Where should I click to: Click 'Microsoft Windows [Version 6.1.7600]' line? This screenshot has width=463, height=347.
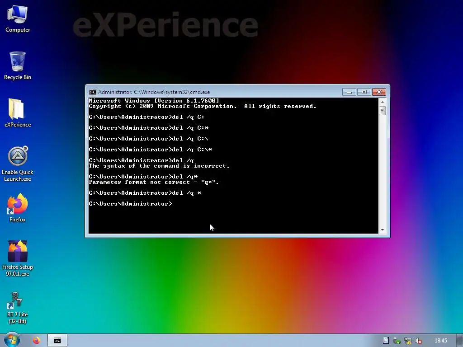(154, 101)
